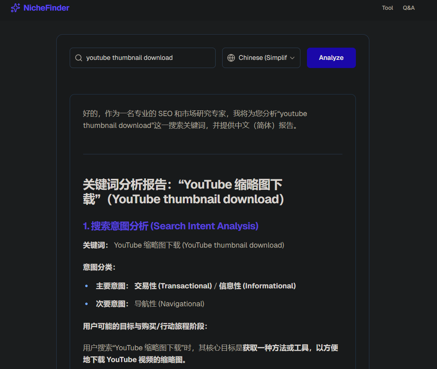This screenshot has width=437, height=369.
Task: Open the Tool navigation item
Action: (x=387, y=8)
